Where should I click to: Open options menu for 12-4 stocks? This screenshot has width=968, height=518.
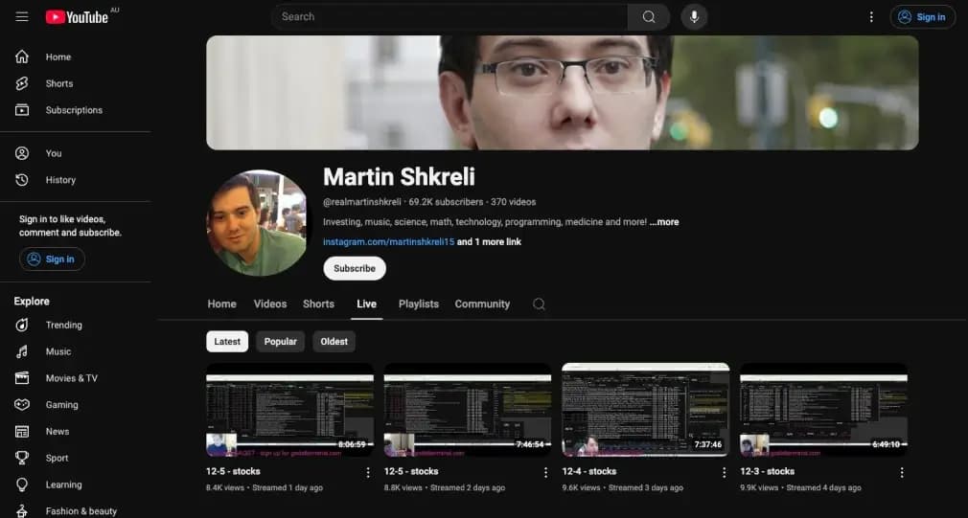(x=725, y=472)
